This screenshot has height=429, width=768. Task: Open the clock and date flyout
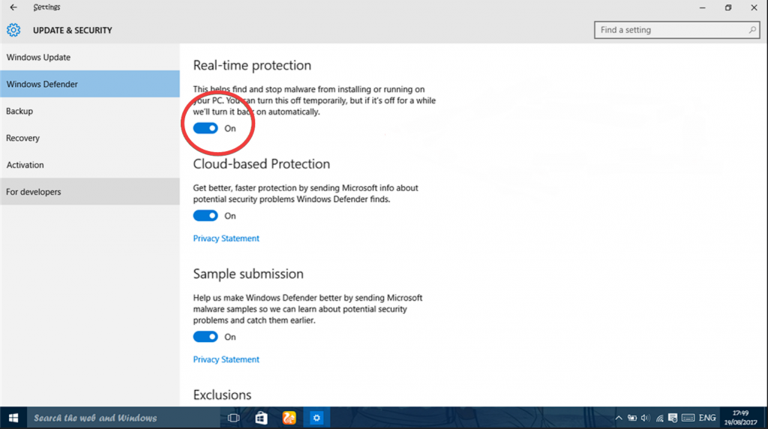click(x=739, y=418)
